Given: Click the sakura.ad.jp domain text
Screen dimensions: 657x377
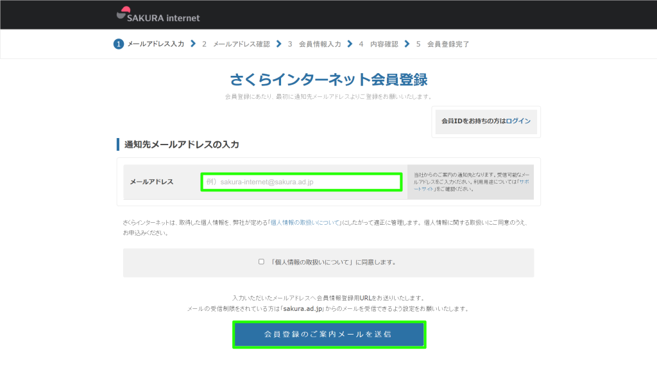Looking at the screenshot, I should [x=303, y=309].
